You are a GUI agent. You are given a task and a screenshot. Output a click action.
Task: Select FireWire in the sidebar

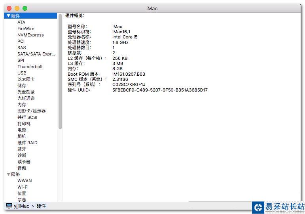tap(26, 29)
